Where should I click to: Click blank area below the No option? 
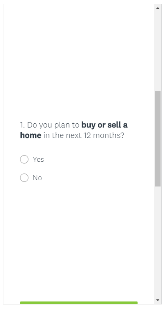(79, 237)
